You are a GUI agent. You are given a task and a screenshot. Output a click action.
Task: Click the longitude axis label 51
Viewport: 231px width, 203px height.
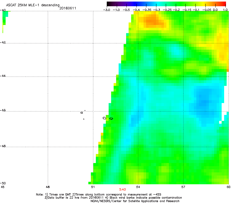pos(93,187)
